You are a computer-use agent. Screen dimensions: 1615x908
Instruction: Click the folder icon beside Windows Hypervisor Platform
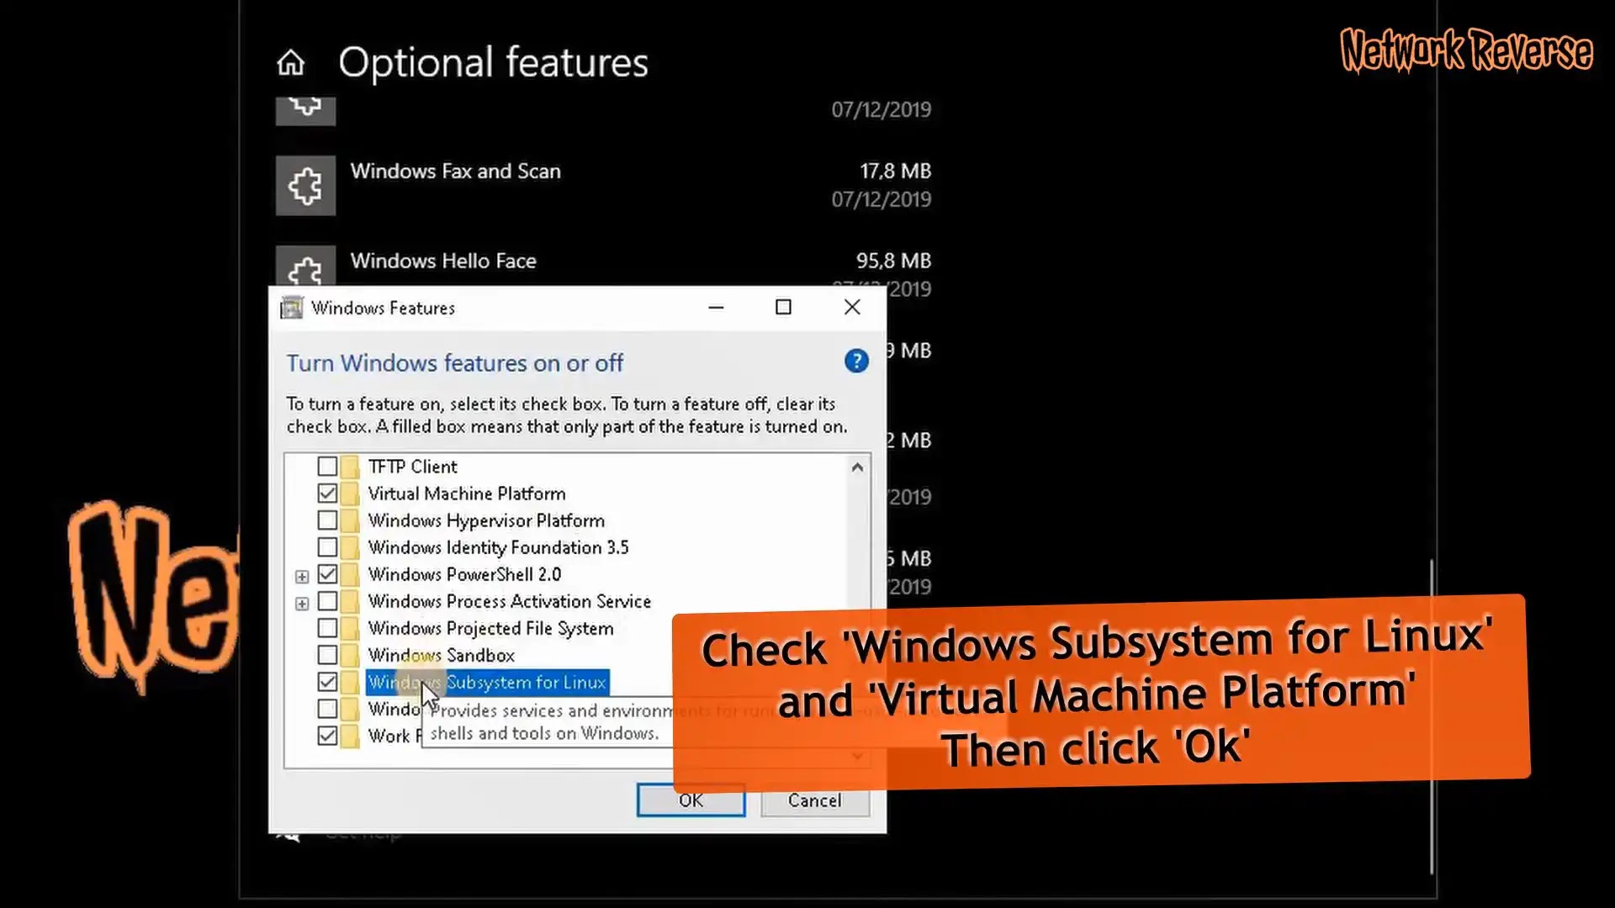pyautogui.click(x=350, y=520)
